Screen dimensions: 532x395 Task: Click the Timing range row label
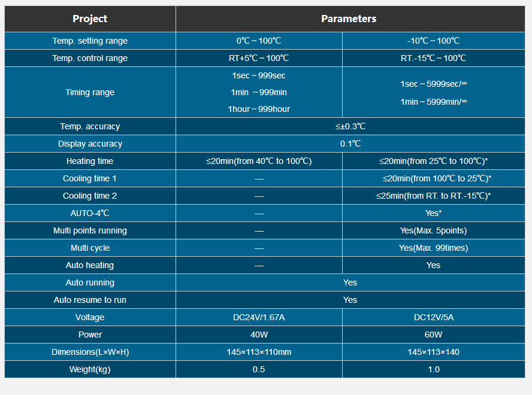click(x=90, y=92)
